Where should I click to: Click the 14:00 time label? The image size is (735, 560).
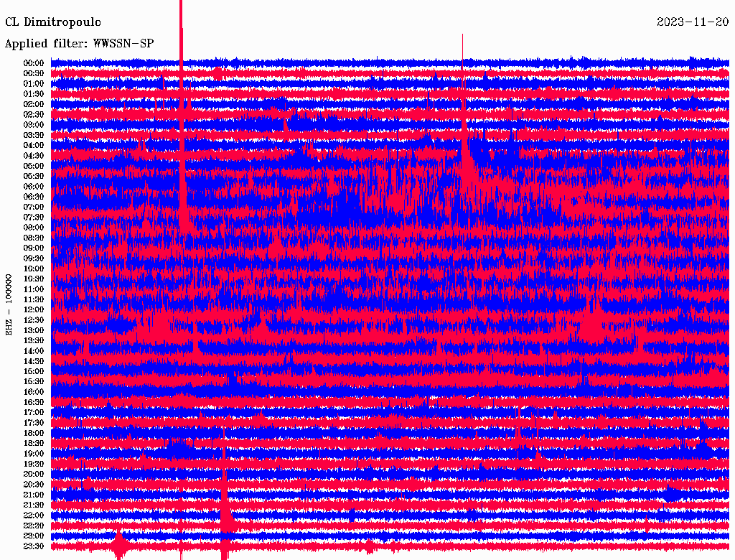pyautogui.click(x=34, y=351)
